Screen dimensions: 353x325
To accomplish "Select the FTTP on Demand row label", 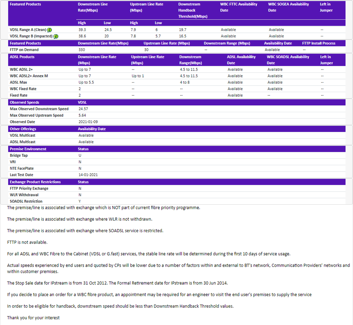I will point(24,50).
